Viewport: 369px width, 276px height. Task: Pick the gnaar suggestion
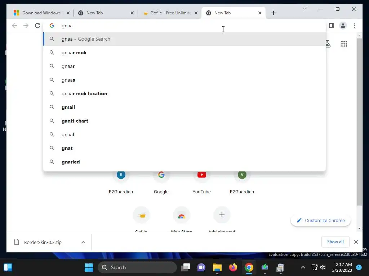pyautogui.click(x=184, y=66)
